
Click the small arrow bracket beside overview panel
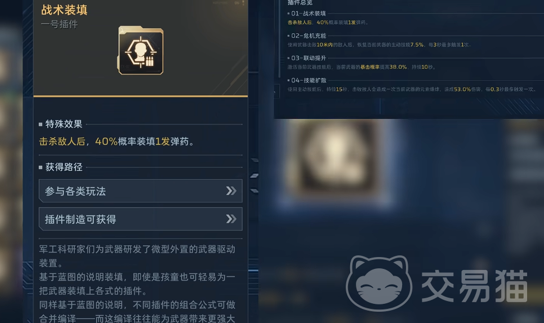[275, 92]
